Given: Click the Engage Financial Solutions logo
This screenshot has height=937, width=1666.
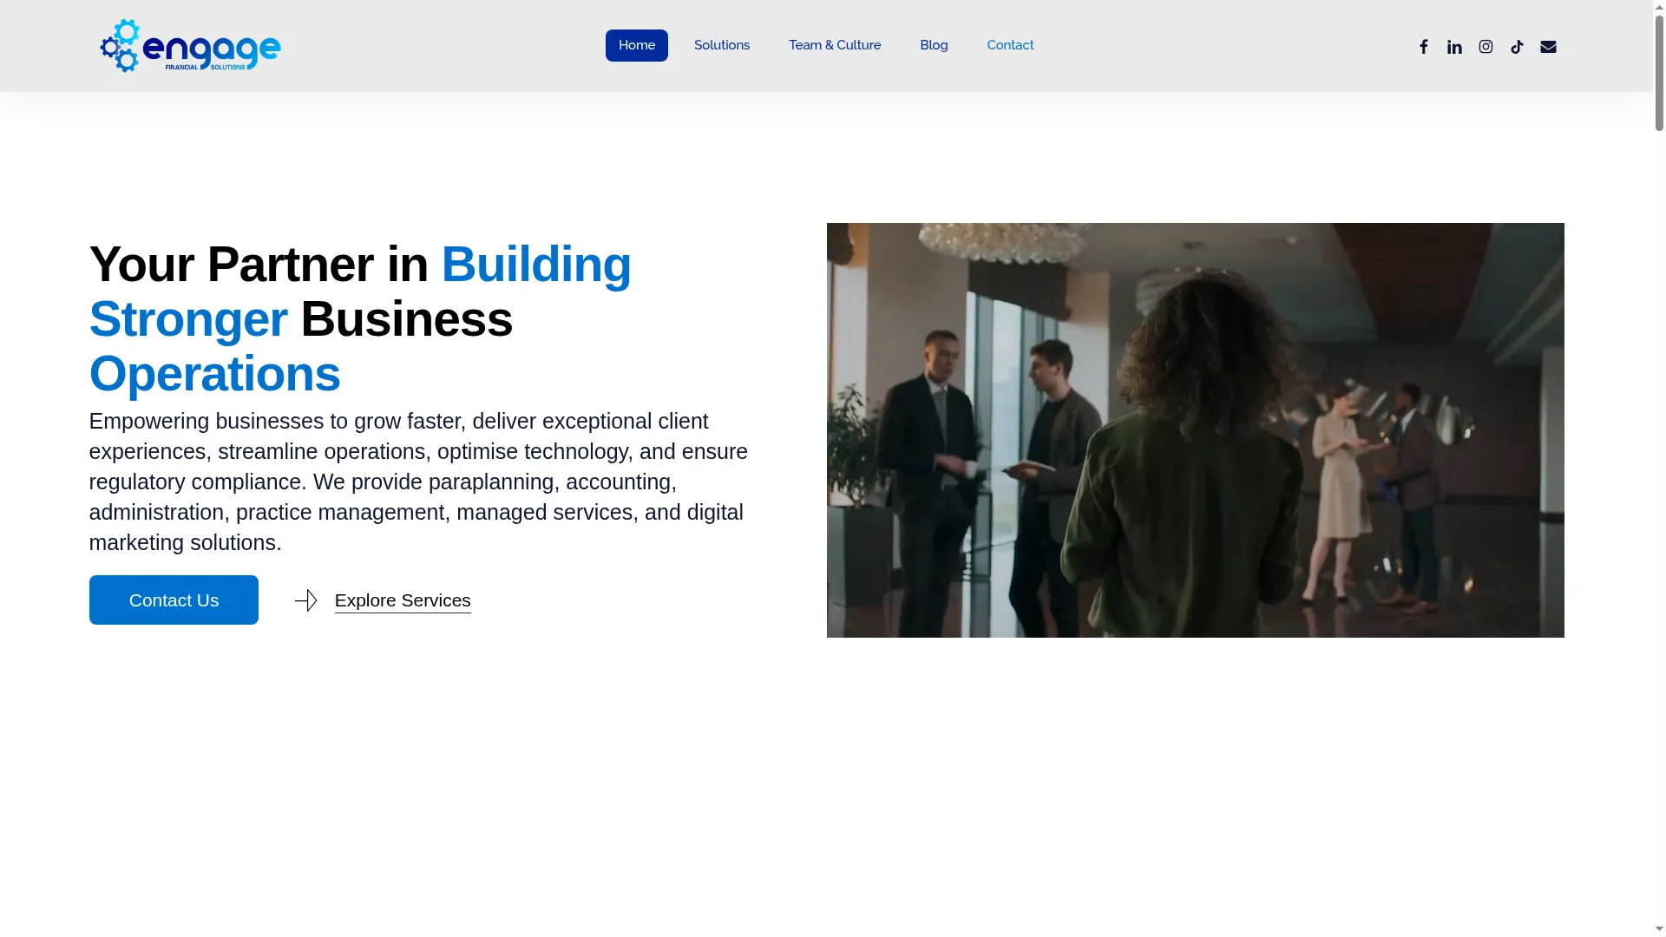Looking at the screenshot, I should point(190,46).
